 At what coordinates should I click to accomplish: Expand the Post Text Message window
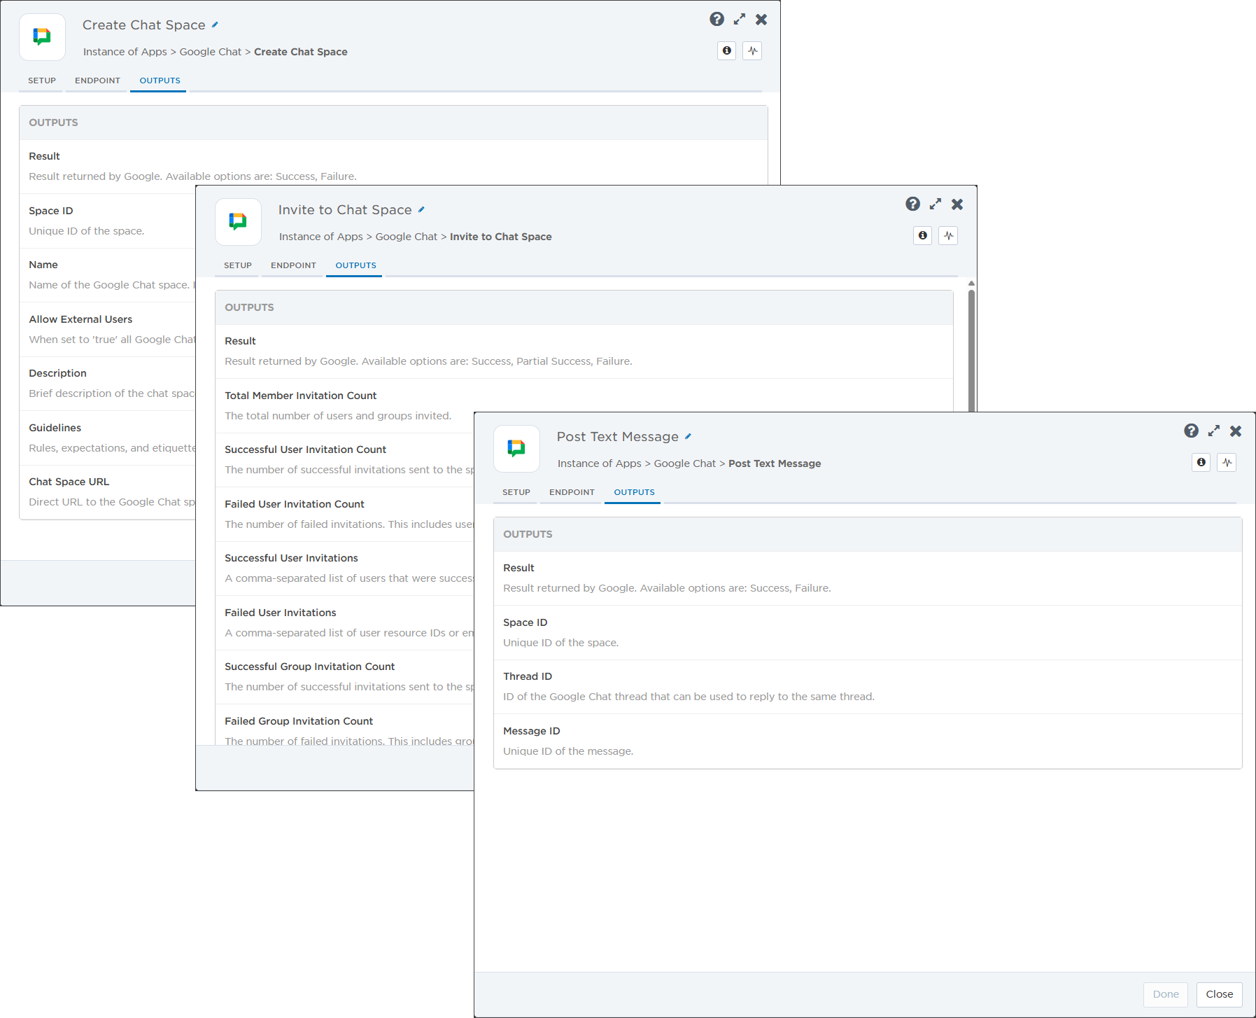tap(1214, 431)
